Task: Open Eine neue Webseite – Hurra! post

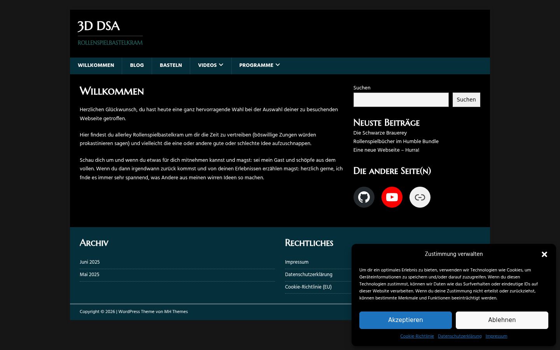Action: point(386,150)
